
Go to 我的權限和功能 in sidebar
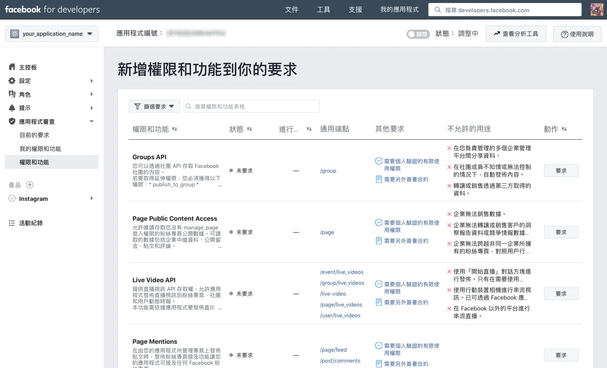tap(40, 149)
